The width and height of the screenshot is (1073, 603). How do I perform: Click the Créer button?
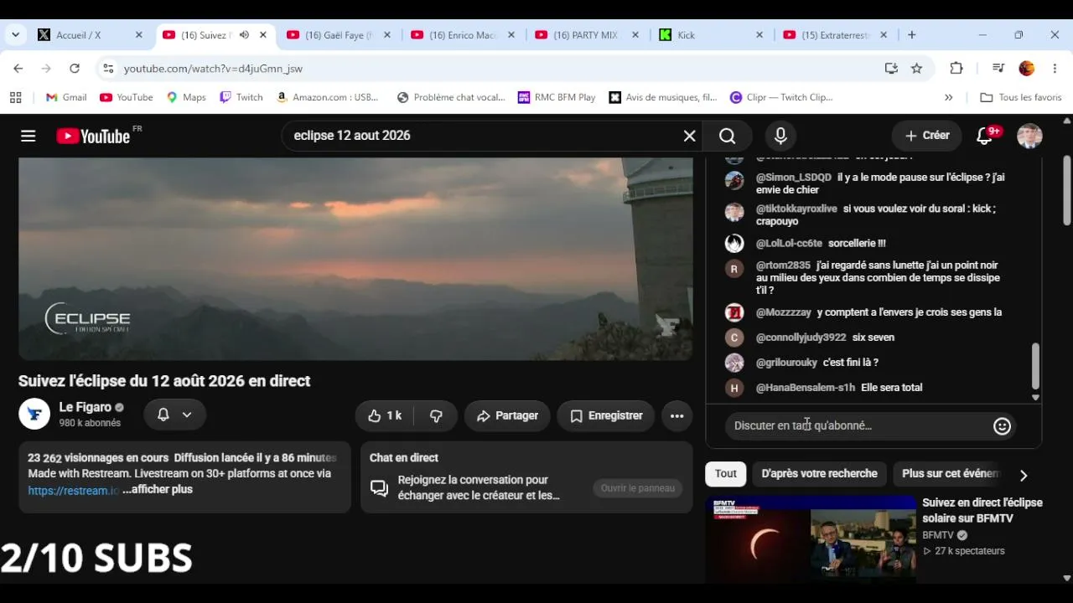[927, 136]
